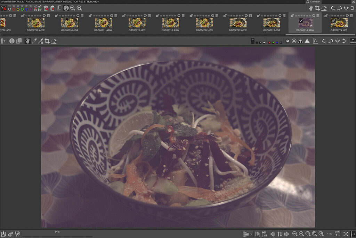Screen dimensions: 356x238
Task: Open the next image with the right arrow
Action: click(286, 234)
